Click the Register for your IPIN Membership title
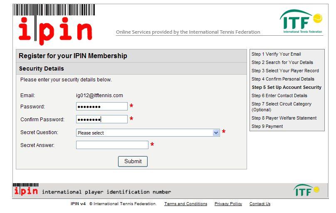The width and height of the screenshot is (336, 213). 73,56
